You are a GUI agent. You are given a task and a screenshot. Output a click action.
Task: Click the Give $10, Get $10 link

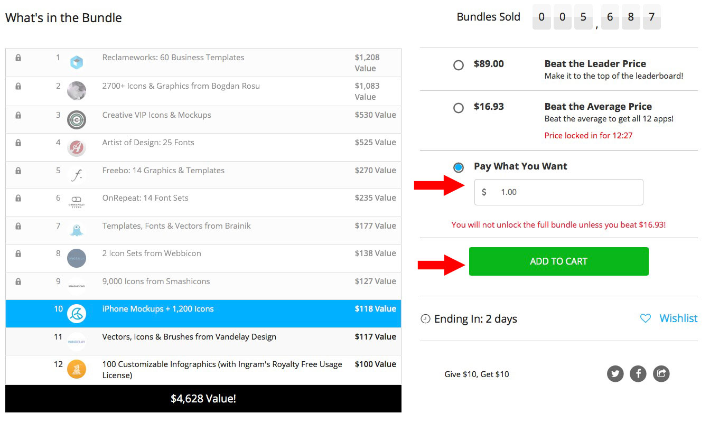click(x=477, y=374)
